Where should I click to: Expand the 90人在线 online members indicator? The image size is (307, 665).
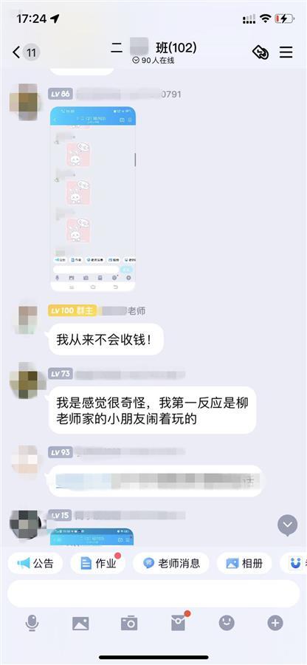coord(153,61)
